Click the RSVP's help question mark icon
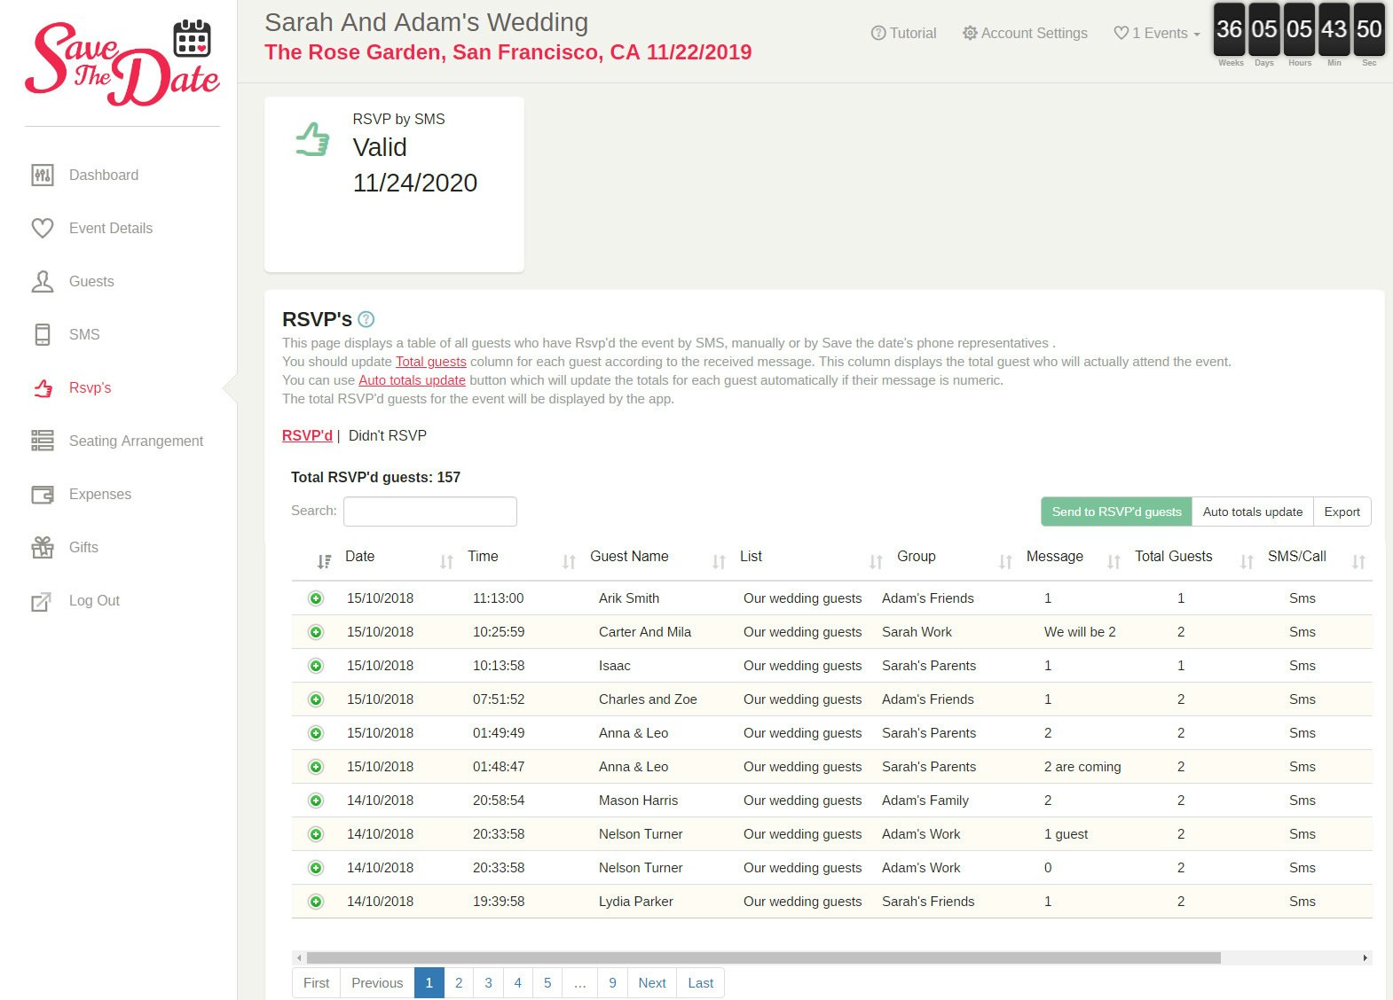The image size is (1393, 1000). 366,319
